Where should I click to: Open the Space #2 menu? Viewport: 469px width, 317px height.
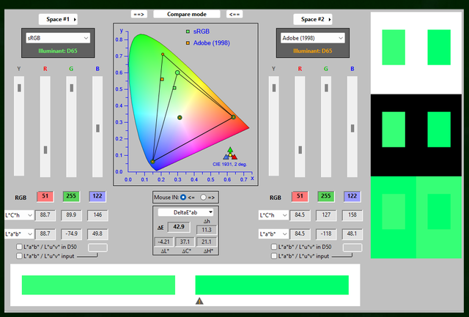pos(313,20)
